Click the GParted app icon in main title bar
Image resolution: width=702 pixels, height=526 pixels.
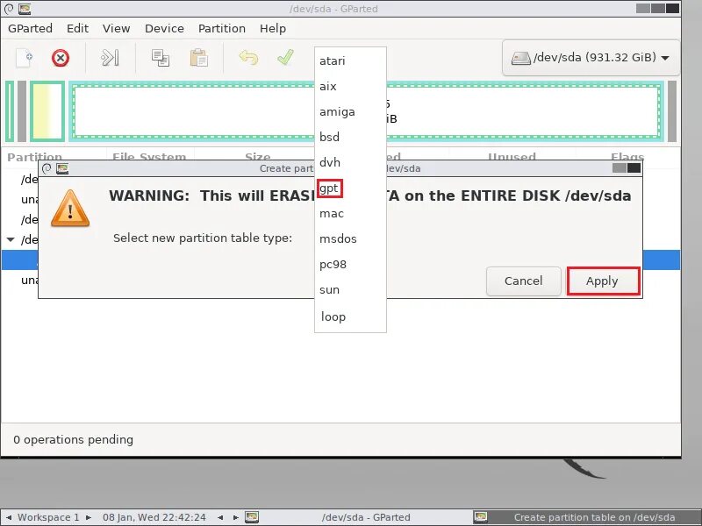pos(25,9)
